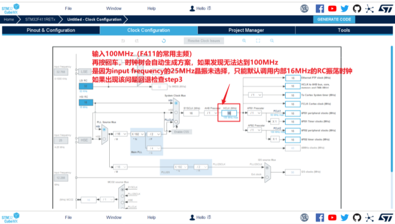The height and width of the screenshot is (224, 395).
Task: Open Twitter icon in top header bar
Action: coord(344,9)
